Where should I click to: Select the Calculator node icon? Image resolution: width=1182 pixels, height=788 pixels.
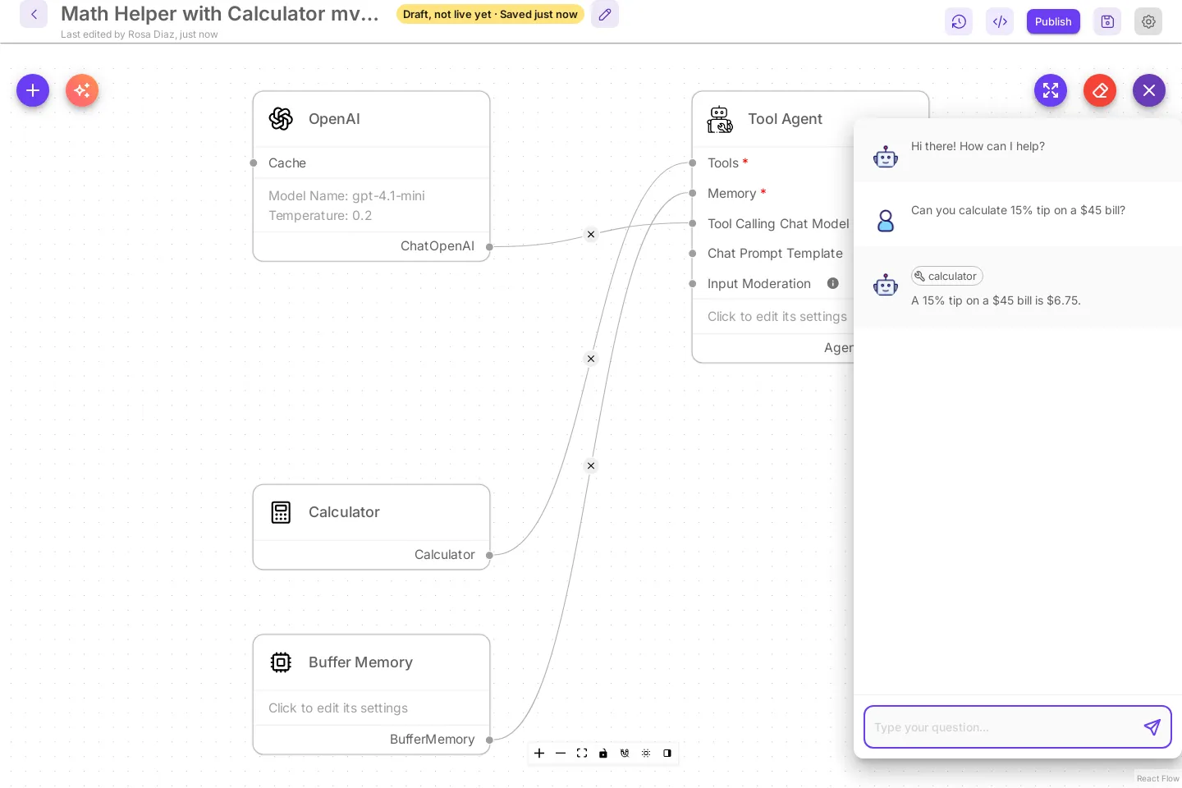281,512
